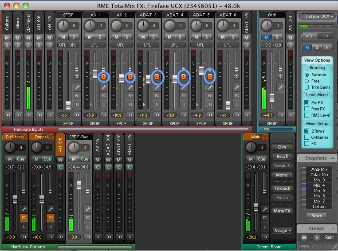Click stereo link arrows on ADAT 5
The height and width of the screenshot is (251, 338).
[x=210, y=76]
